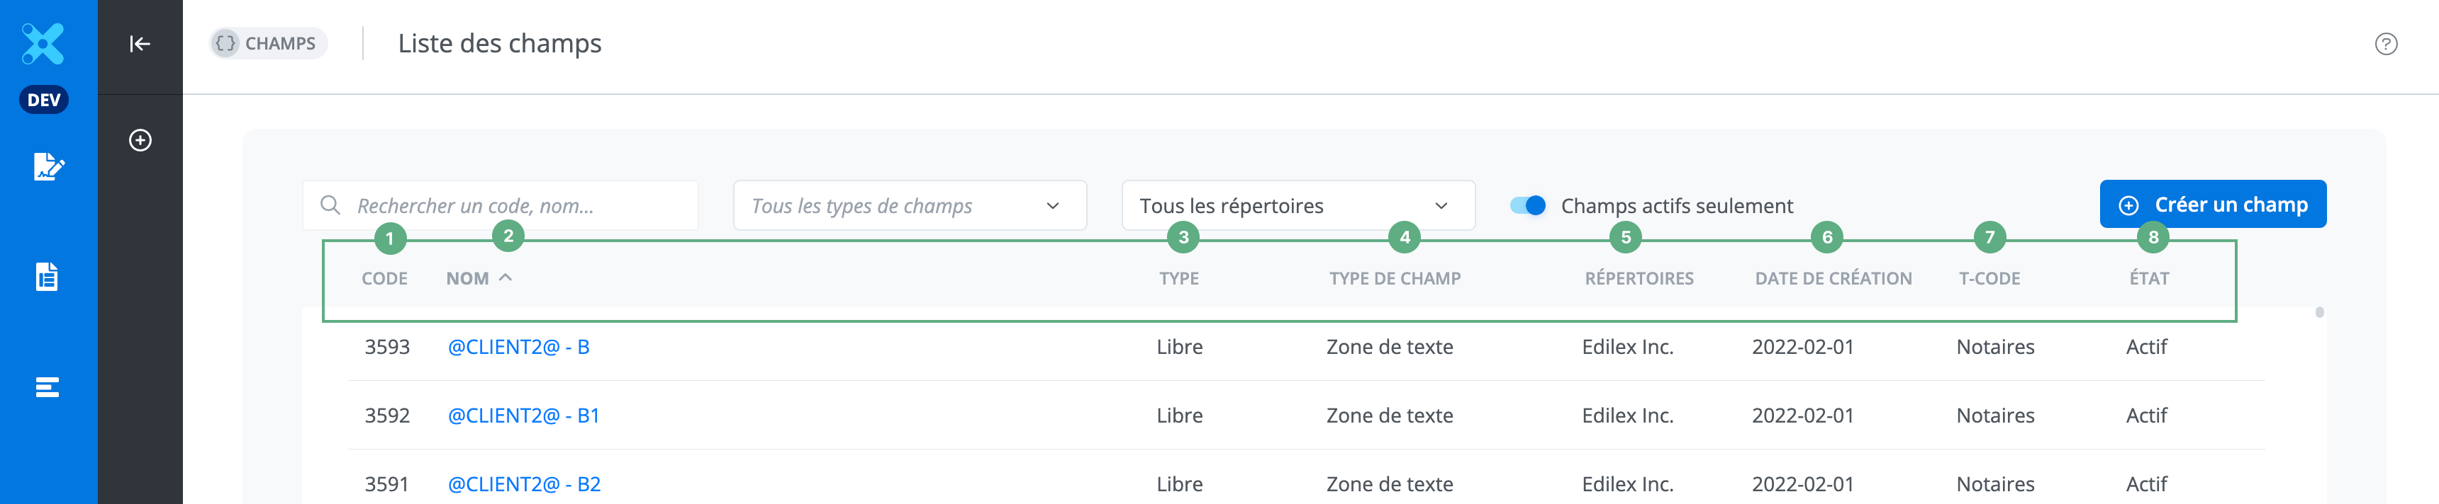Open the @CLIENT2@ - B field link

coord(518,347)
